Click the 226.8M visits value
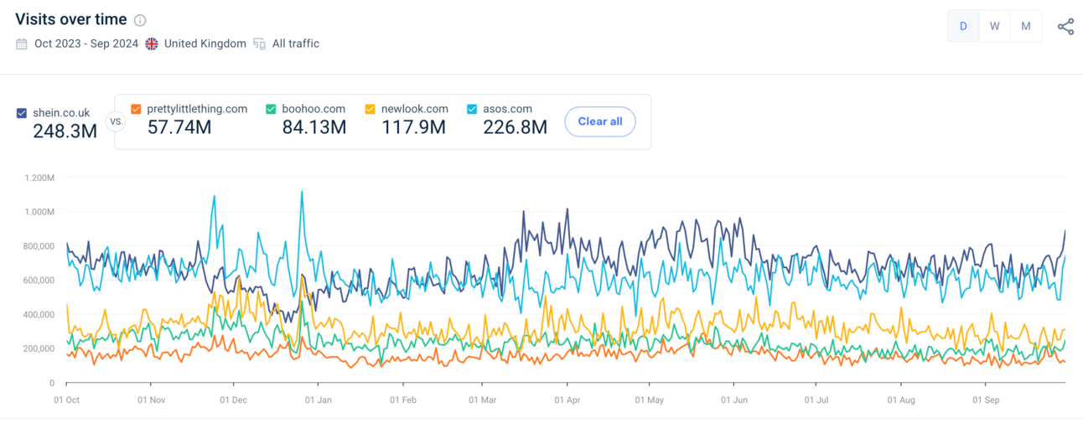The width and height of the screenshot is (1083, 428). pyautogui.click(x=516, y=127)
